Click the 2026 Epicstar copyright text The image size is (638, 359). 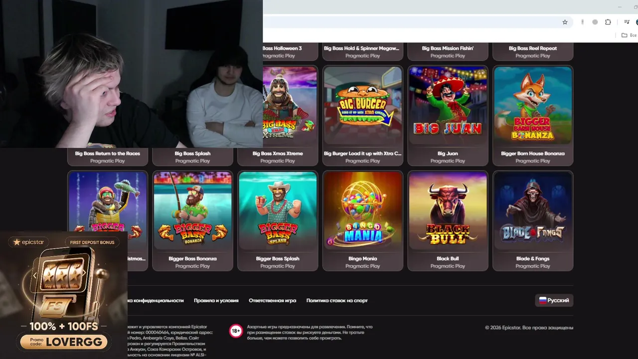pos(529,328)
